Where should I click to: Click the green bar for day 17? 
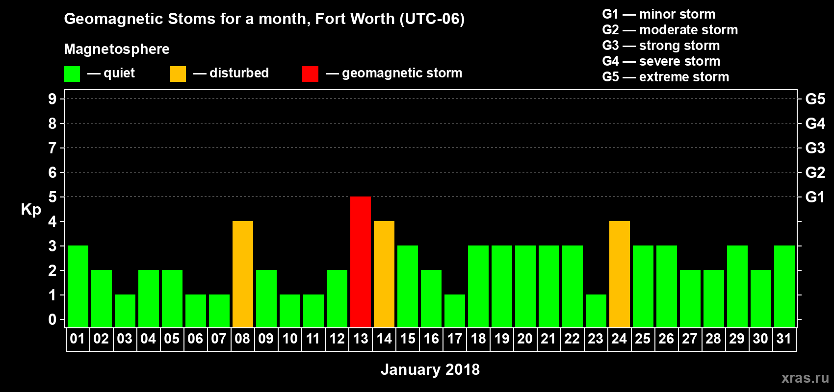(x=455, y=311)
